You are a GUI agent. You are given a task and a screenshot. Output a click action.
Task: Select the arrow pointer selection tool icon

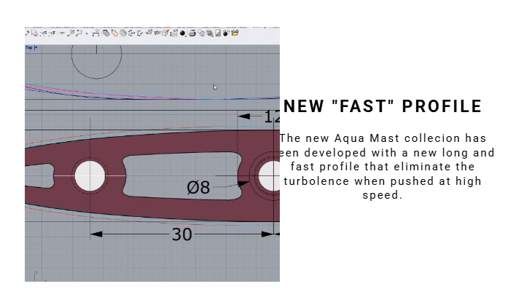click(35, 33)
